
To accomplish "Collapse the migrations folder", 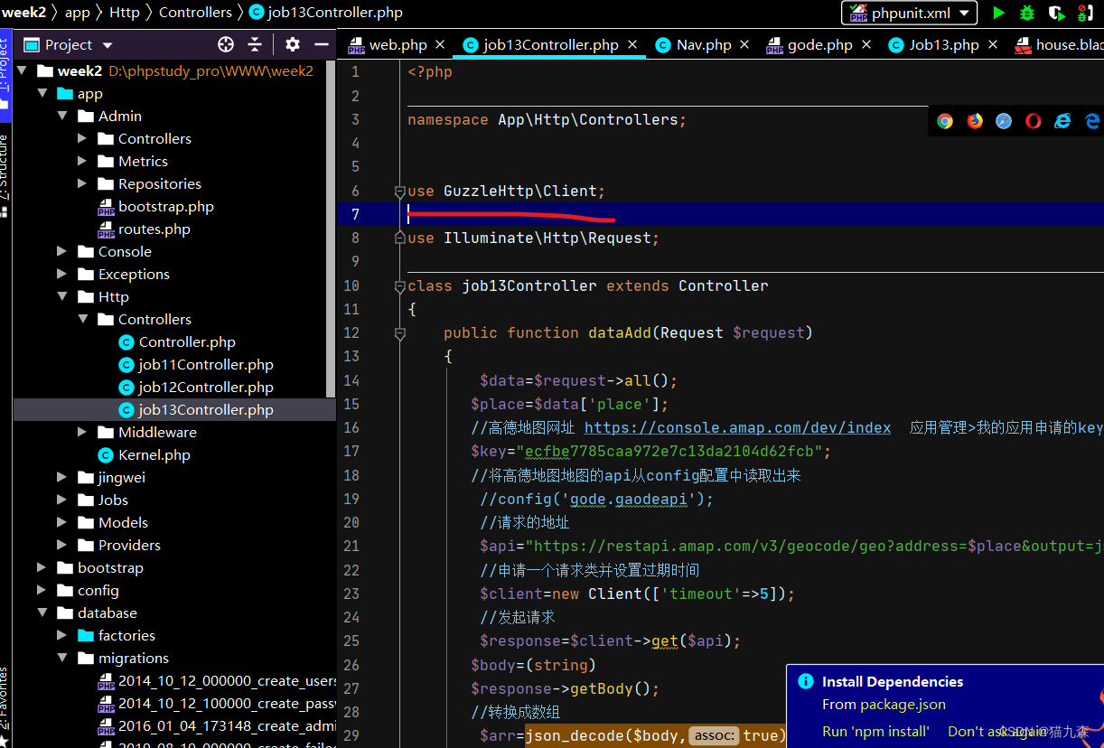I will pos(62,658).
